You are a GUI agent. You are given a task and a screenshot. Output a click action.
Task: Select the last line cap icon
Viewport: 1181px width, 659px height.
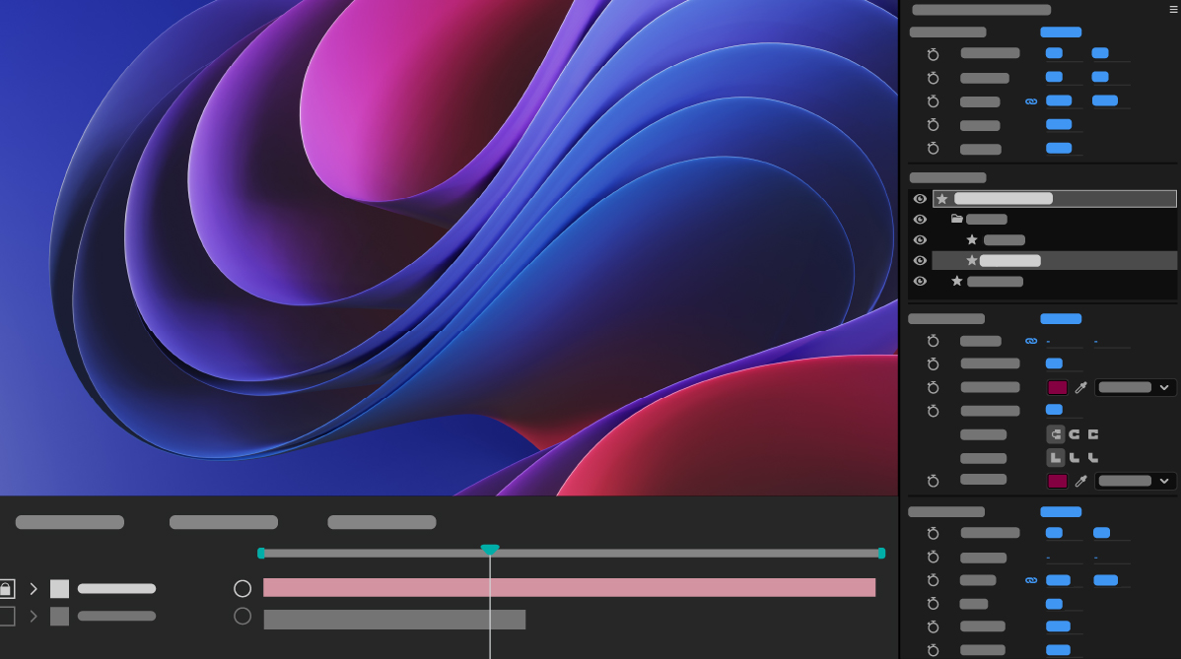click(x=1093, y=434)
